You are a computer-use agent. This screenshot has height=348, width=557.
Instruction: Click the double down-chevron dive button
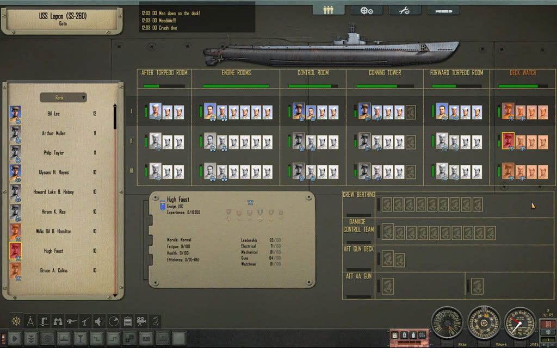pos(31,338)
